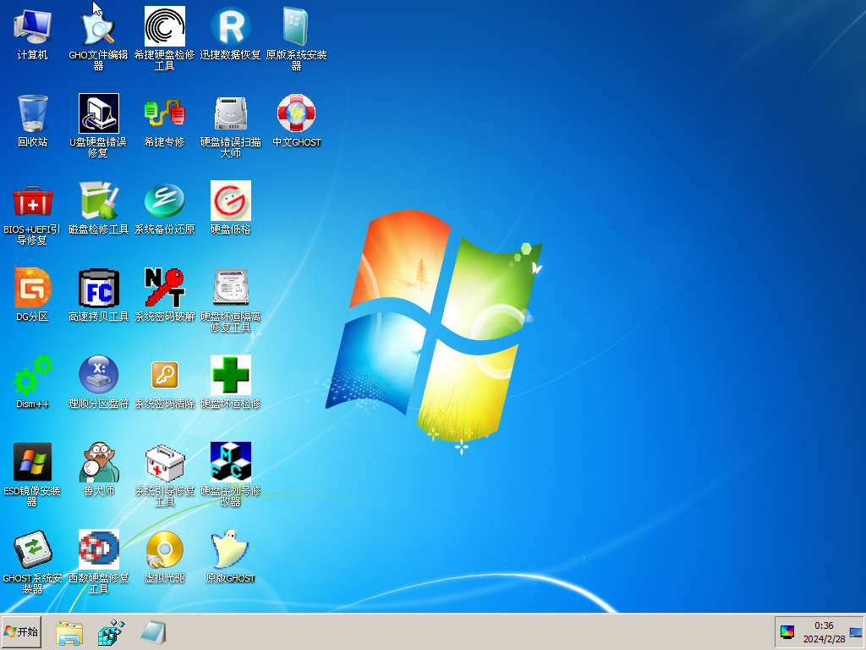Open the 开始 Start menu button
Viewport: 866px width, 650px height.
click(21, 631)
